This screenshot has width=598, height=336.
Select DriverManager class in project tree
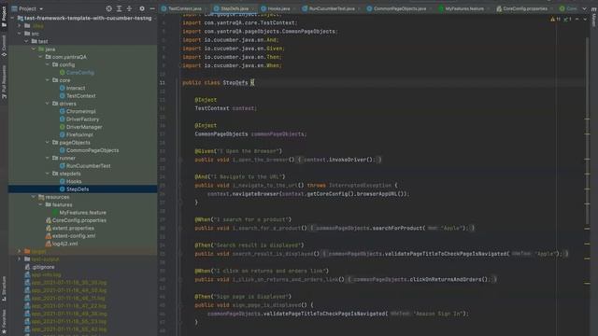[84, 127]
